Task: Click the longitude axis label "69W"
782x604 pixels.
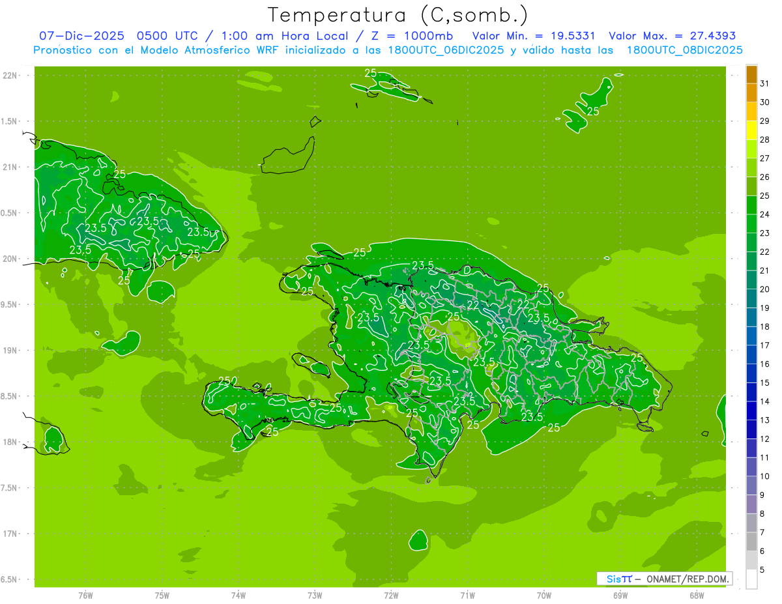Action: pyautogui.click(x=620, y=596)
